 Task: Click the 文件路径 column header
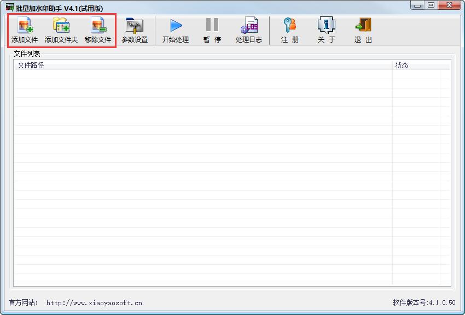coord(202,65)
